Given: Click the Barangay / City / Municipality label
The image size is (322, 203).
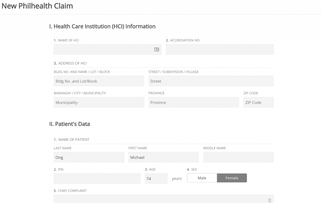Looking at the screenshot, I should (80, 93).
